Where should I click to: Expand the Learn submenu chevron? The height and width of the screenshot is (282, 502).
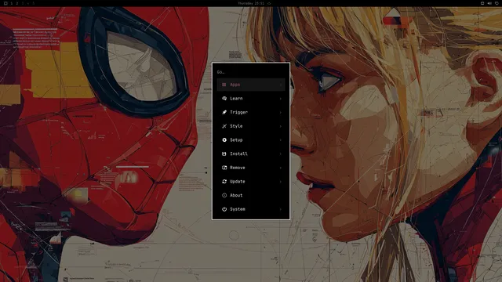(x=281, y=99)
